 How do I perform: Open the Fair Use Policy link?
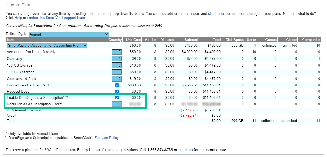(106, 138)
